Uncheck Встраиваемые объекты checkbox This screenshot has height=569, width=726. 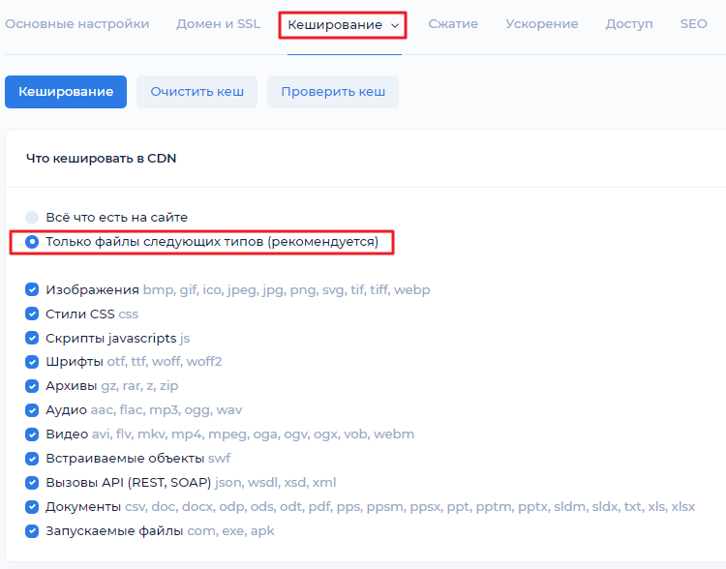[32, 459]
